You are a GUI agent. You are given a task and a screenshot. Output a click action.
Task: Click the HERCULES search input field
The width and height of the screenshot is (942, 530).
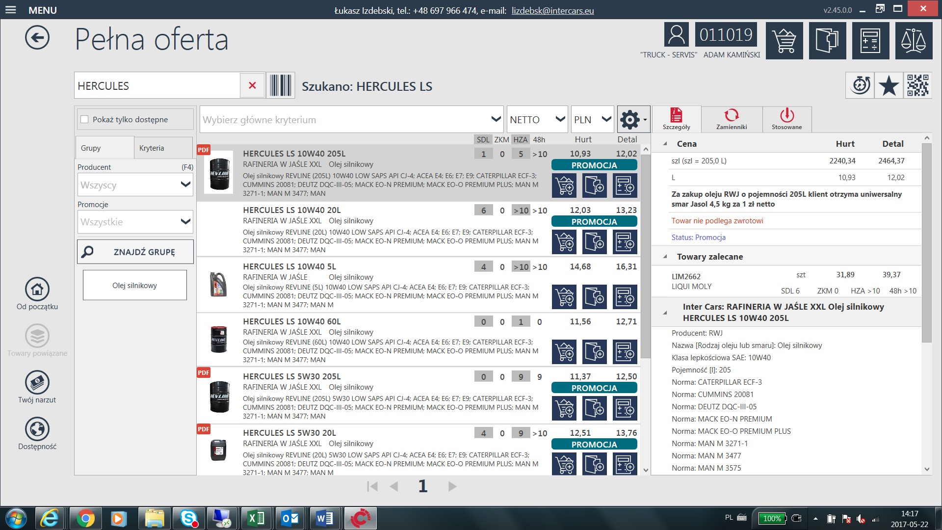tap(157, 85)
